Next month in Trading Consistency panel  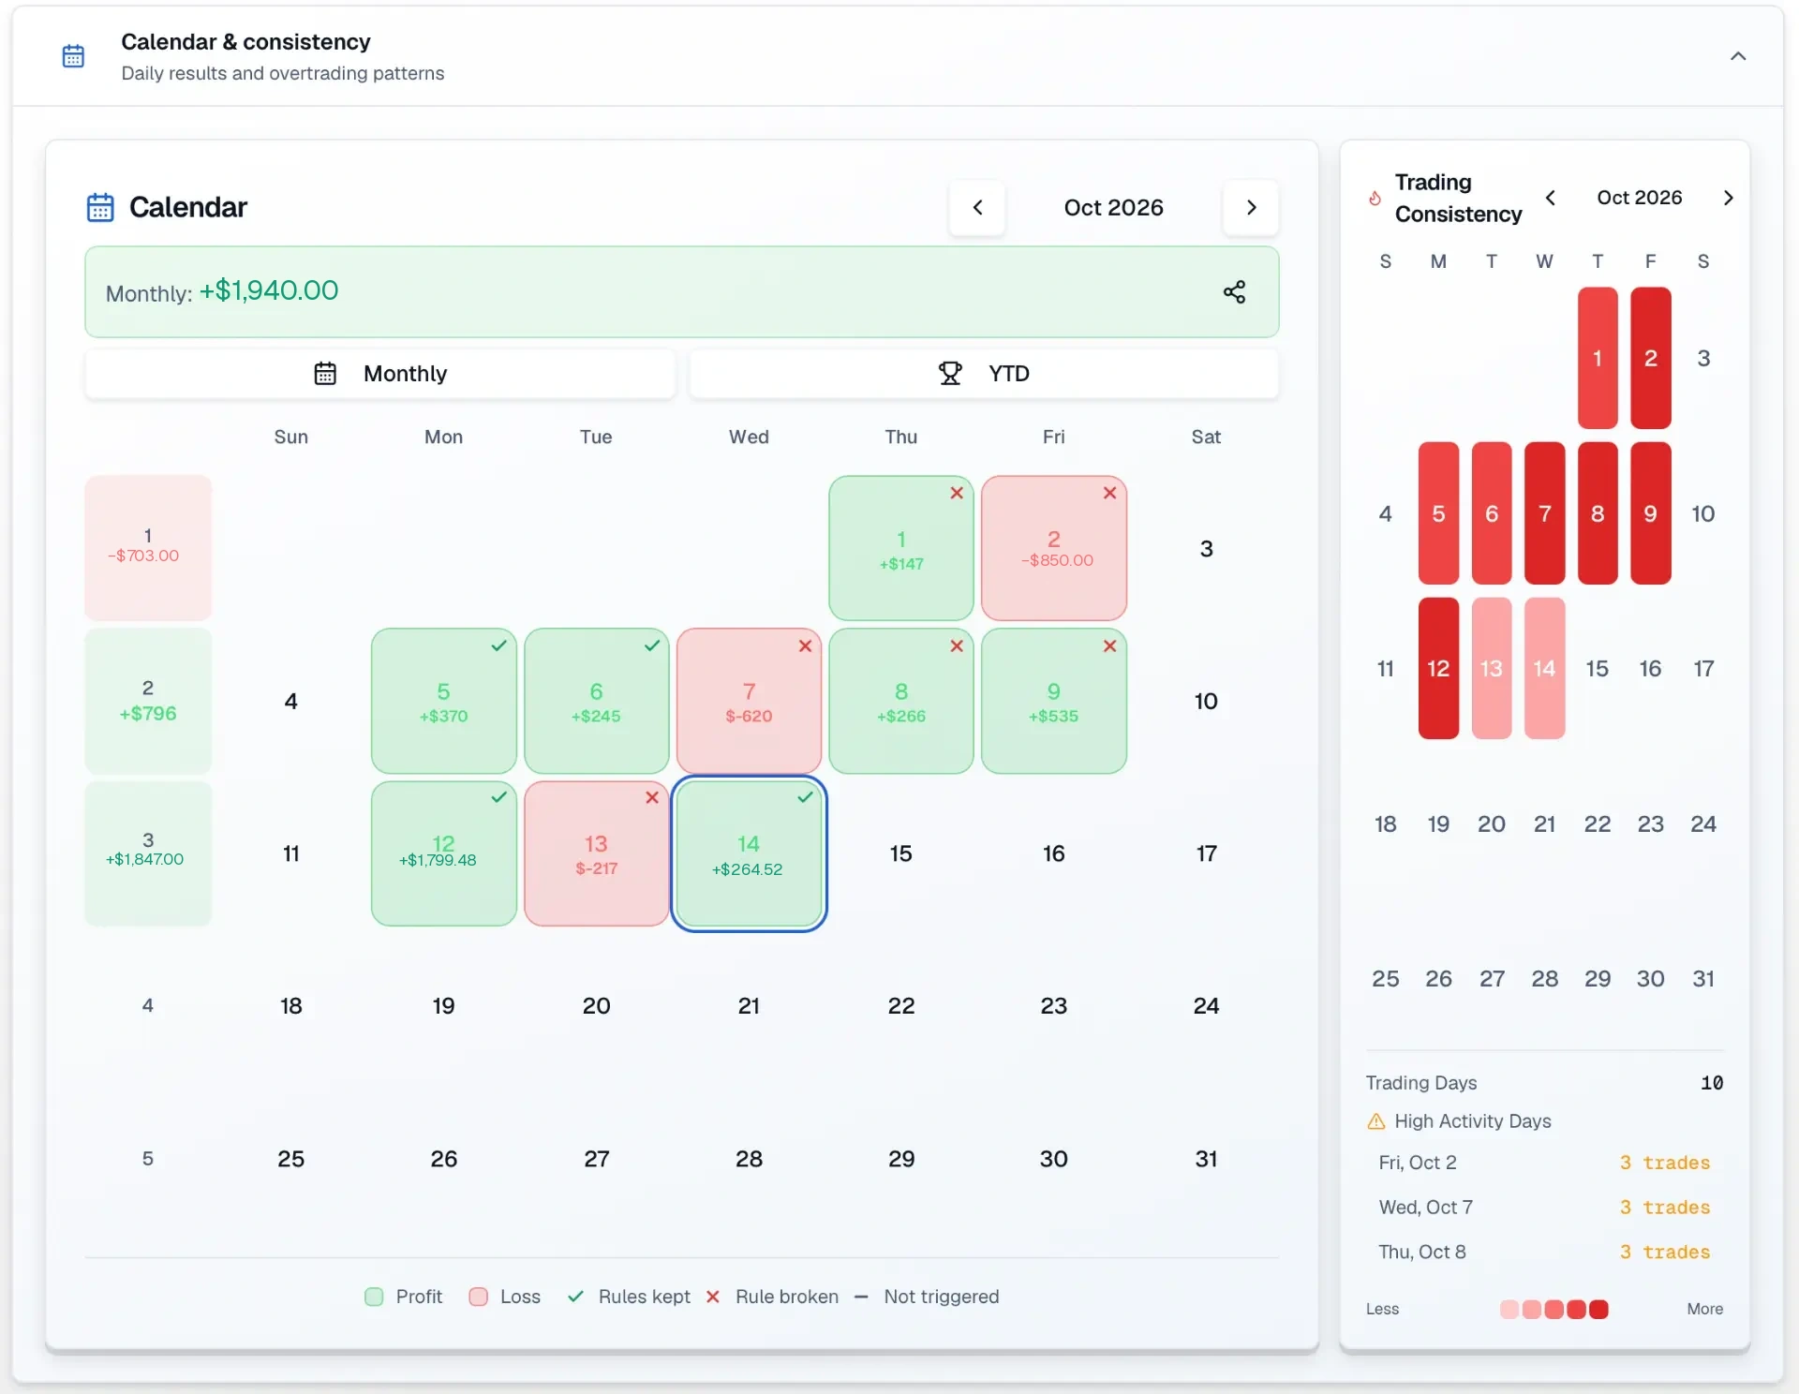[x=1728, y=198]
